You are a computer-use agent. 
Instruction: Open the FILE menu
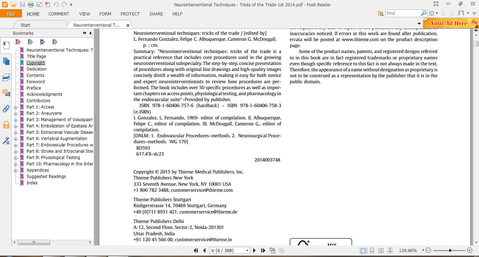click(11, 14)
